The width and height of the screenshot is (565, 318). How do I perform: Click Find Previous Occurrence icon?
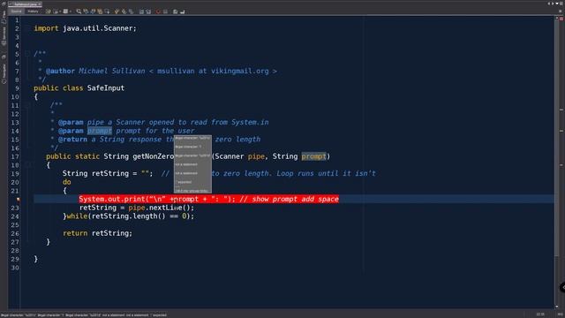tap(86, 11)
